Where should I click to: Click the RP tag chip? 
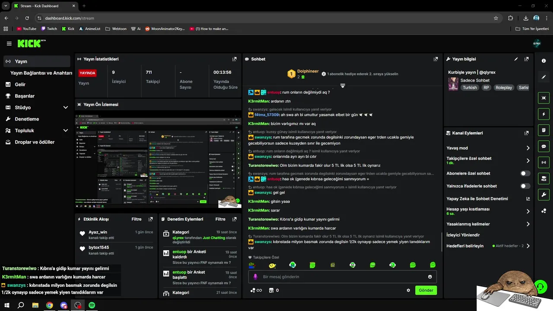(x=486, y=88)
